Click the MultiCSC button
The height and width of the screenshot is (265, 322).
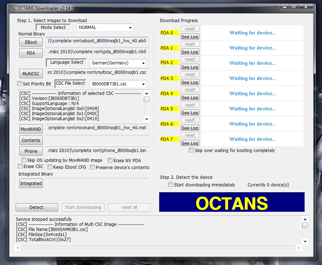tap(31, 73)
